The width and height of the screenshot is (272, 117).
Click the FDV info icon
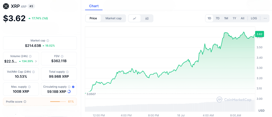click(62, 56)
